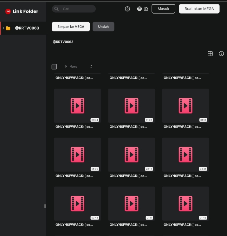The height and width of the screenshot is (236, 227).
Task: Tick the select-all checkbox
Action: pyautogui.click(x=54, y=67)
